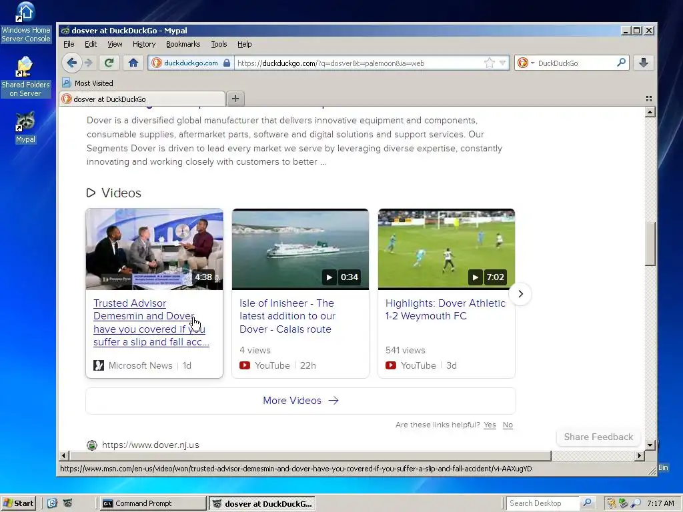Viewport: 683px width, 512px height.
Task: Click the Share Feedback button
Action: (598, 437)
